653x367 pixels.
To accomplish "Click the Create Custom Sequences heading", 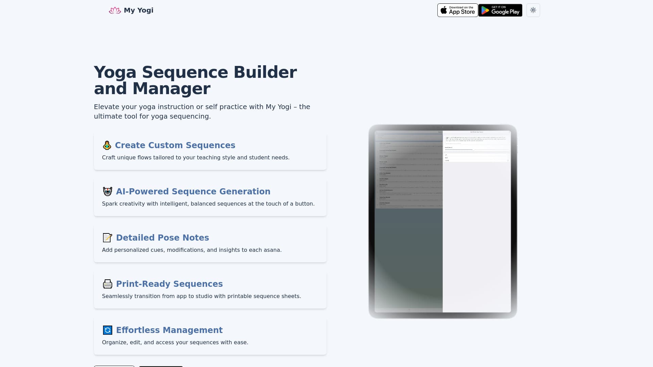I will tap(175, 145).
